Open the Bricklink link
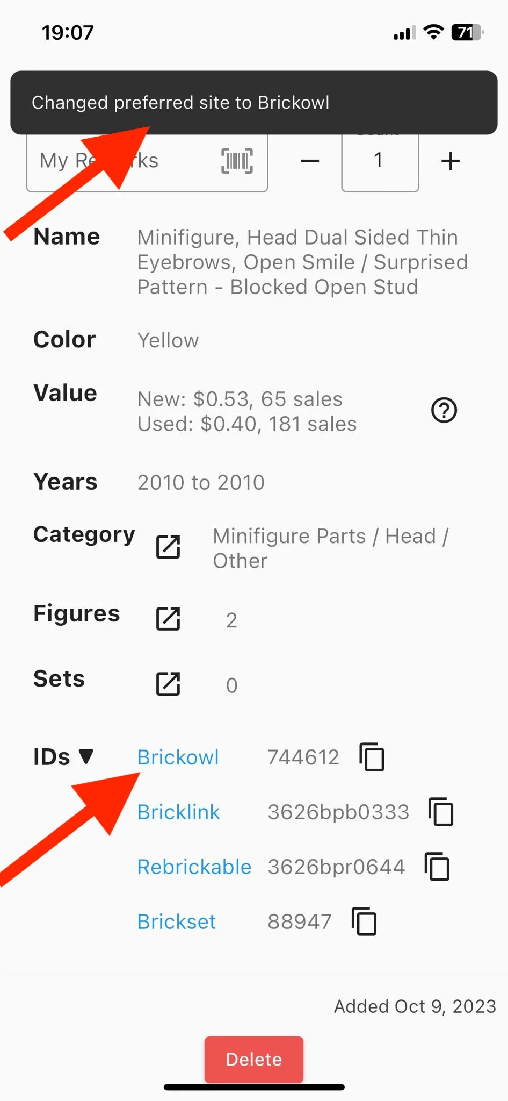The width and height of the screenshot is (508, 1101). pos(179,812)
